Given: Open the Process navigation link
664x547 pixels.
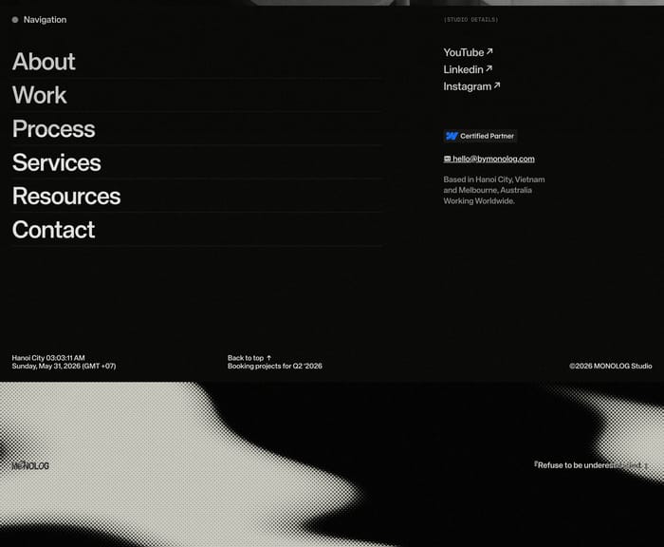Looking at the screenshot, I should 54,129.
